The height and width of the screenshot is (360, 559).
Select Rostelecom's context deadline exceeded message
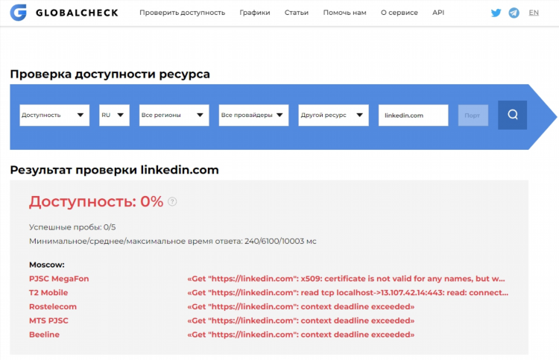coord(300,306)
